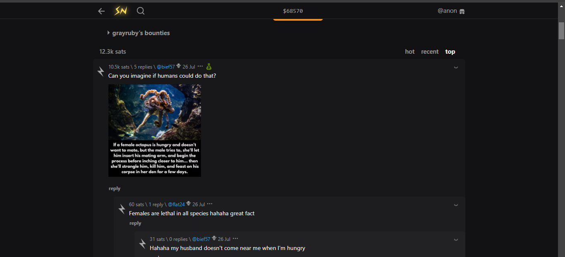The image size is (565, 257).
Task: Open the octopus image thumbnail
Action: tap(155, 131)
